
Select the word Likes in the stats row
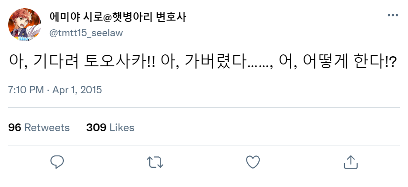pyautogui.click(x=122, y=128)
